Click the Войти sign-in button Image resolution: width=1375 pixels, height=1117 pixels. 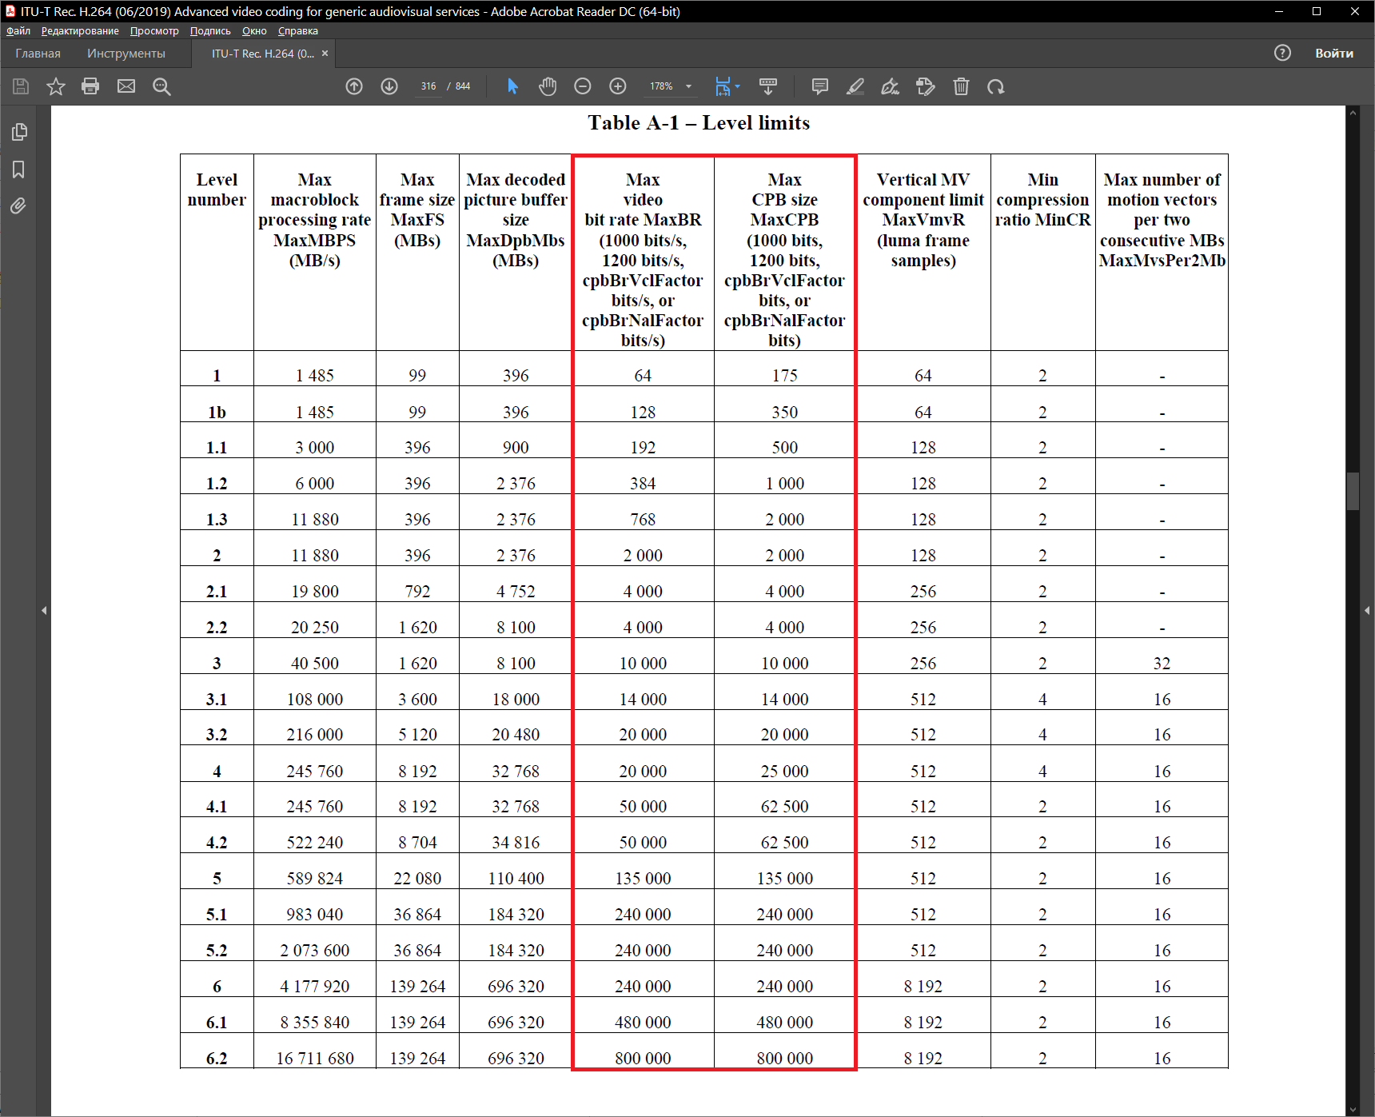point(1334,53)
